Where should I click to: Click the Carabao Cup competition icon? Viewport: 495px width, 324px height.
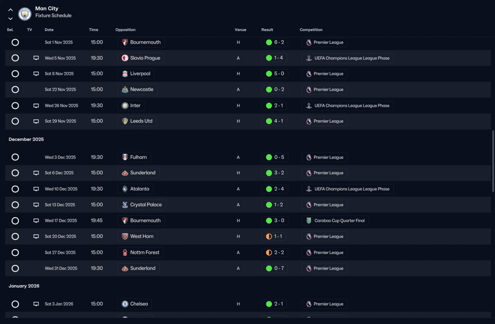tap(309, 221)
